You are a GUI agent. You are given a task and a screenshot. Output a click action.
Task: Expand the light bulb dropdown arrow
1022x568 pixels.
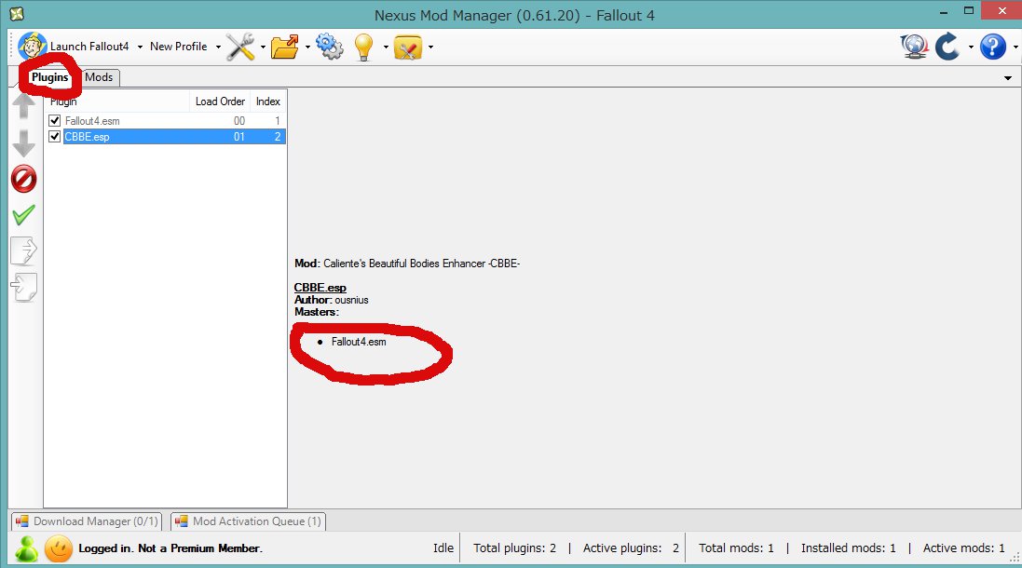(x=385, y=47)
